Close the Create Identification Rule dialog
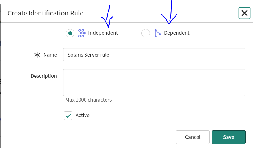 coord(245,13)
